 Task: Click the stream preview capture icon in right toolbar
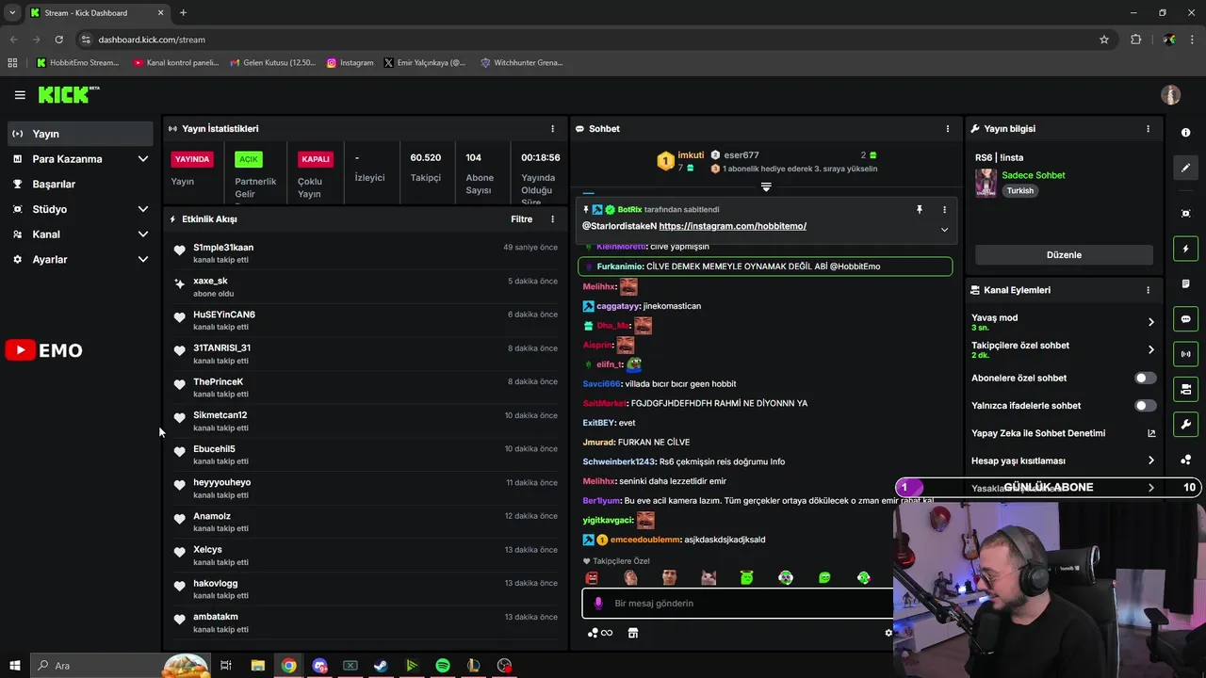pyautogui.click(x=1185, y=214)
